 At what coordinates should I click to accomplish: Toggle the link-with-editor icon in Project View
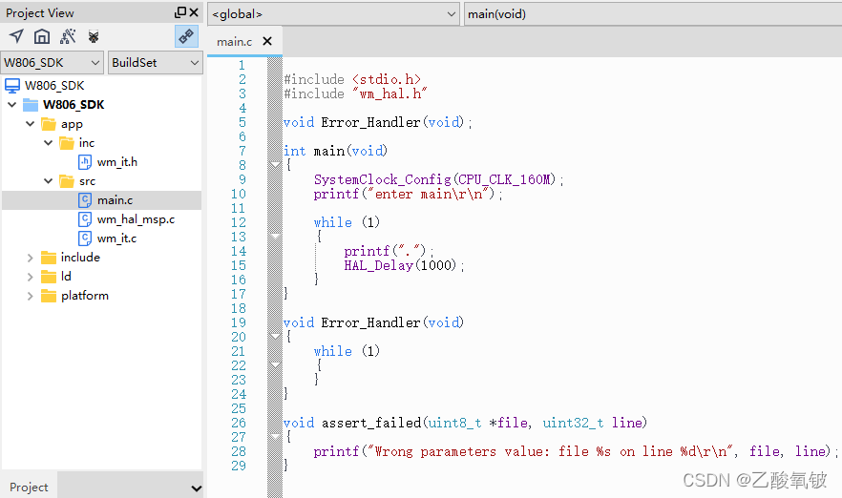(x=186, y=36)
